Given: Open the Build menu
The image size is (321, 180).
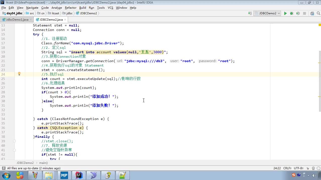Looking at the screenshot, I should click(83, 8).
